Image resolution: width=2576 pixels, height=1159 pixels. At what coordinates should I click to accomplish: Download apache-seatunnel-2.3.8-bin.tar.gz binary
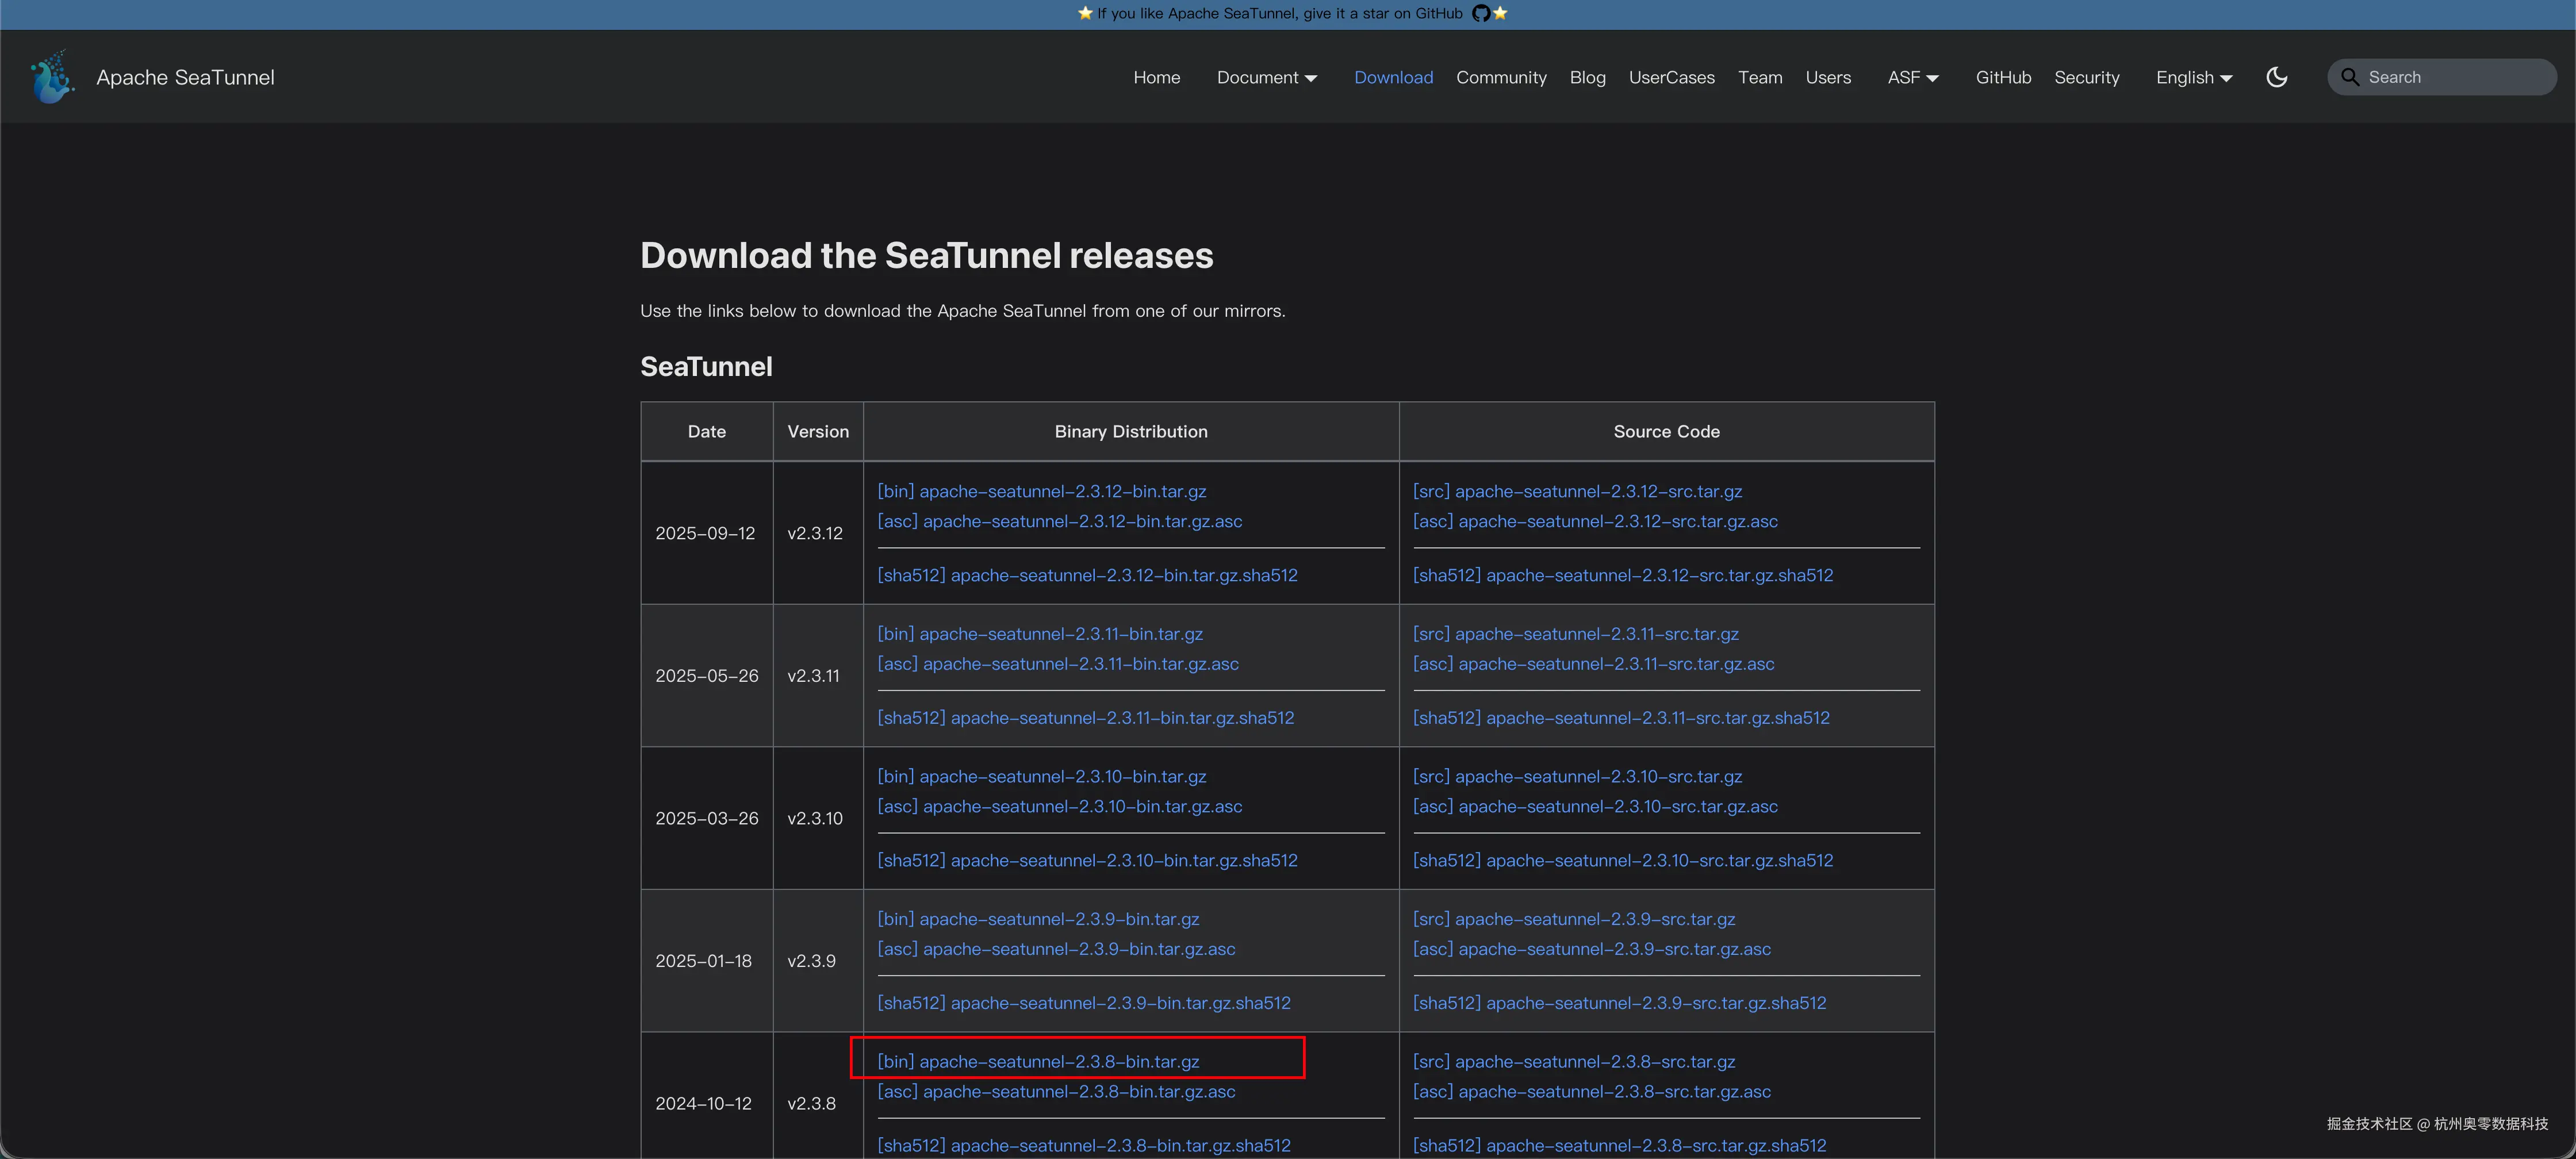point(1038,1061)
